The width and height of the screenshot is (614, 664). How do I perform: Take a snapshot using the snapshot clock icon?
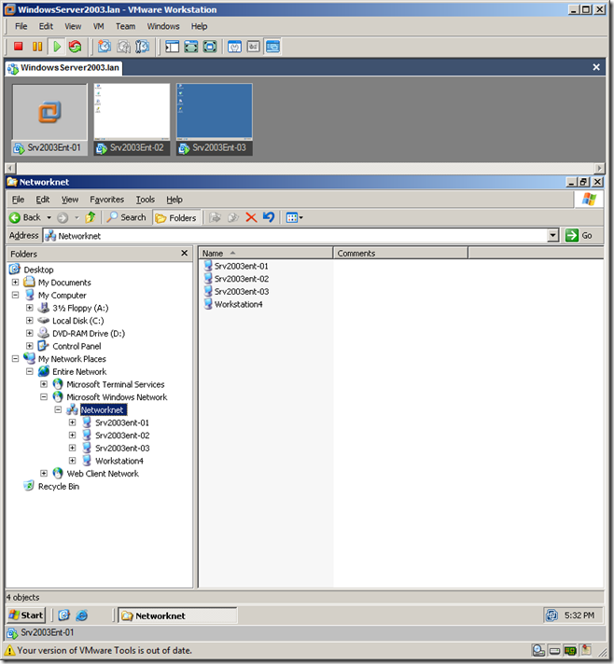tap(105, 46)
